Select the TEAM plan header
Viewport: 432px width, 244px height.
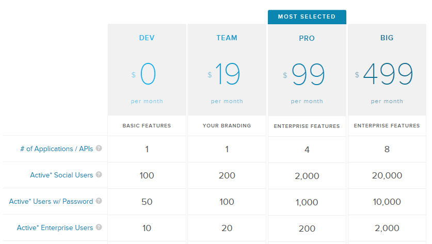[x=227, y=38]
